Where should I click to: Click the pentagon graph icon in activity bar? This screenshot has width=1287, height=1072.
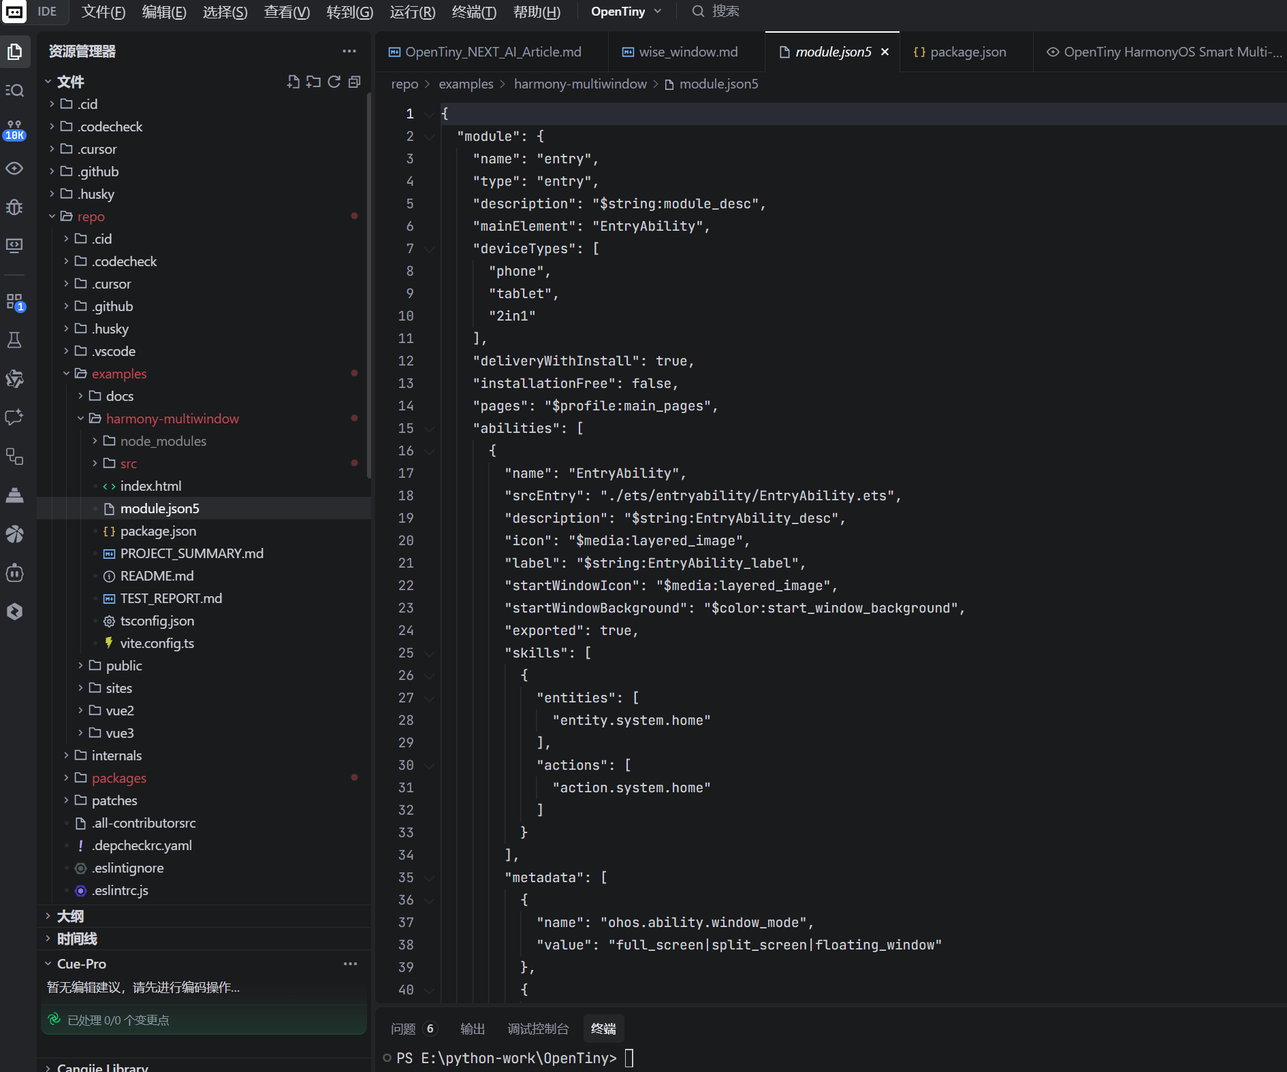pyautogui.click(x=15, y=378)
